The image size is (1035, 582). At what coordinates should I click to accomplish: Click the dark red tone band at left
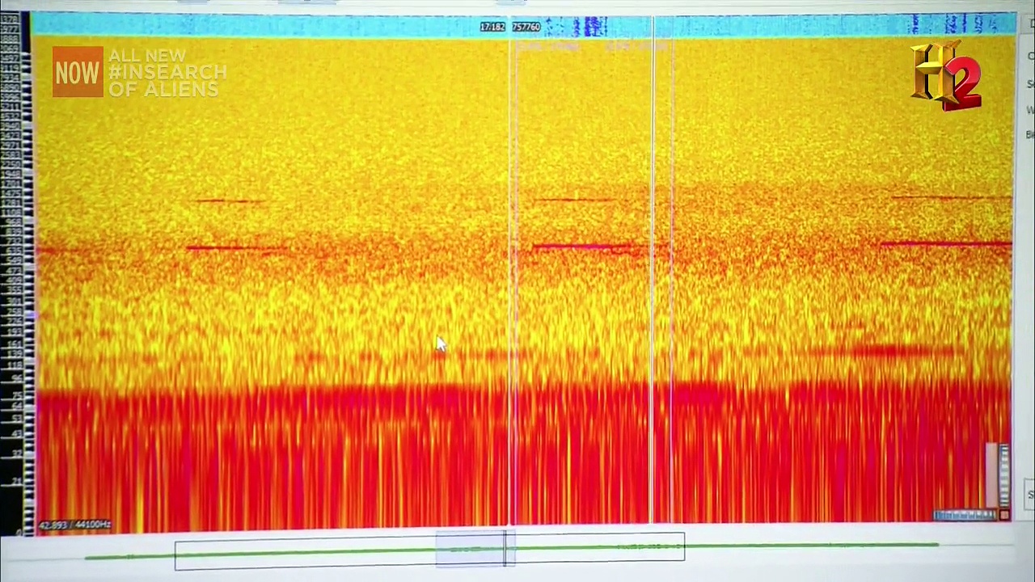(x=236, y=248)
